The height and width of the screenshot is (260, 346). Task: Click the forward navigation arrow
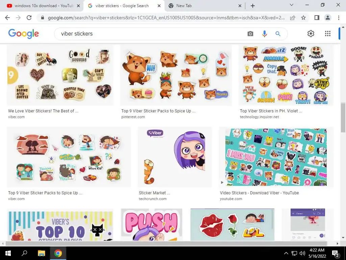[18, 18]
